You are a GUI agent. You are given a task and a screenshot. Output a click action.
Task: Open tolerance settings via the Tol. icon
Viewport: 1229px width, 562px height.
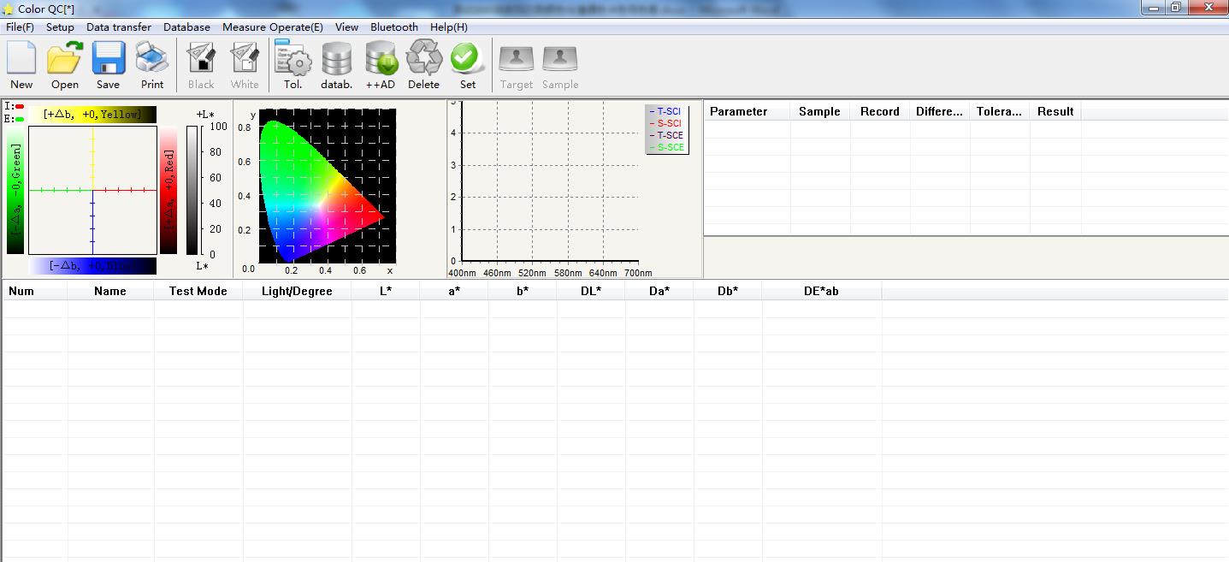[x=293, y=65]
